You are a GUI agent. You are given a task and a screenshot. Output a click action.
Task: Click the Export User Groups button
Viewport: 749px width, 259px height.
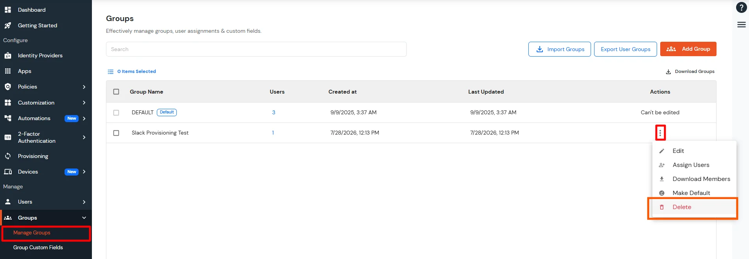tap(625, 49)
